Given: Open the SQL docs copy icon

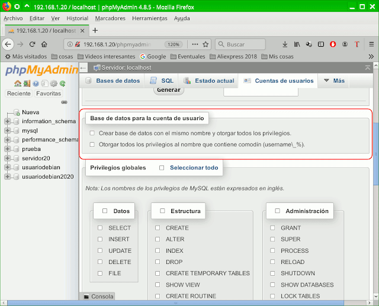Looking at the screenshot, I should tap(45, 83).
